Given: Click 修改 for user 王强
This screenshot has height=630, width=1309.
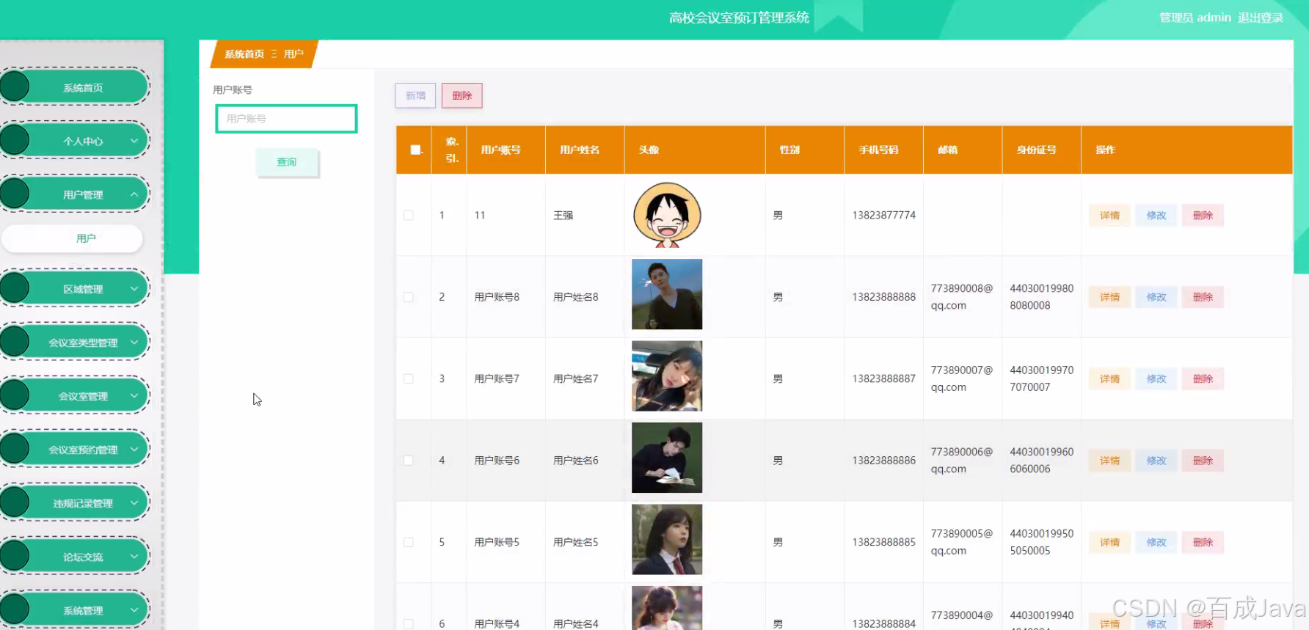Looking at the screenshot, I should (x=1156, y=215).
